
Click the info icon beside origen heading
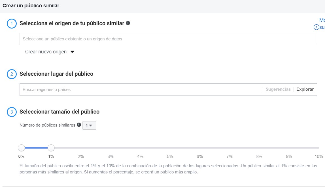(x=128, y=23)
